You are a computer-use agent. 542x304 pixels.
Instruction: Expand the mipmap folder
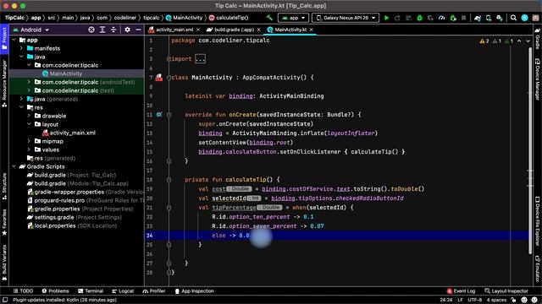click(x=29, y=141)
